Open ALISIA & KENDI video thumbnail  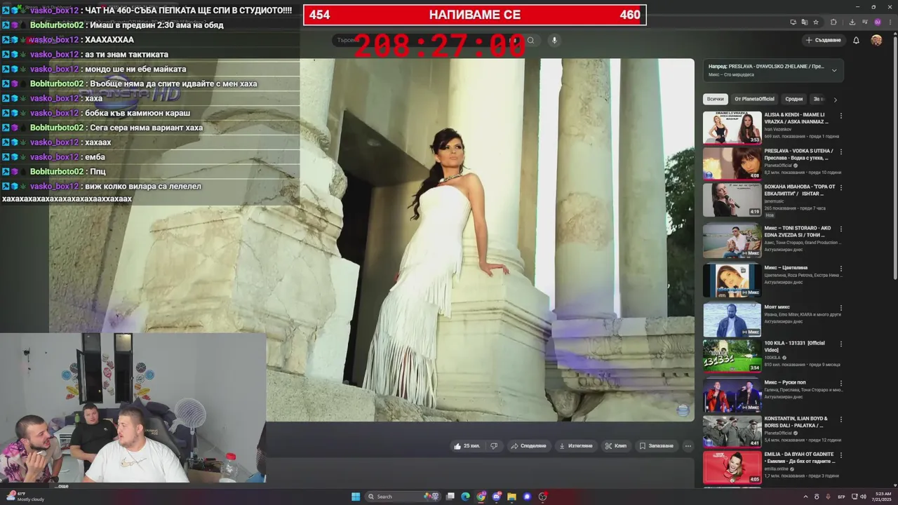(x=732, y=128)
